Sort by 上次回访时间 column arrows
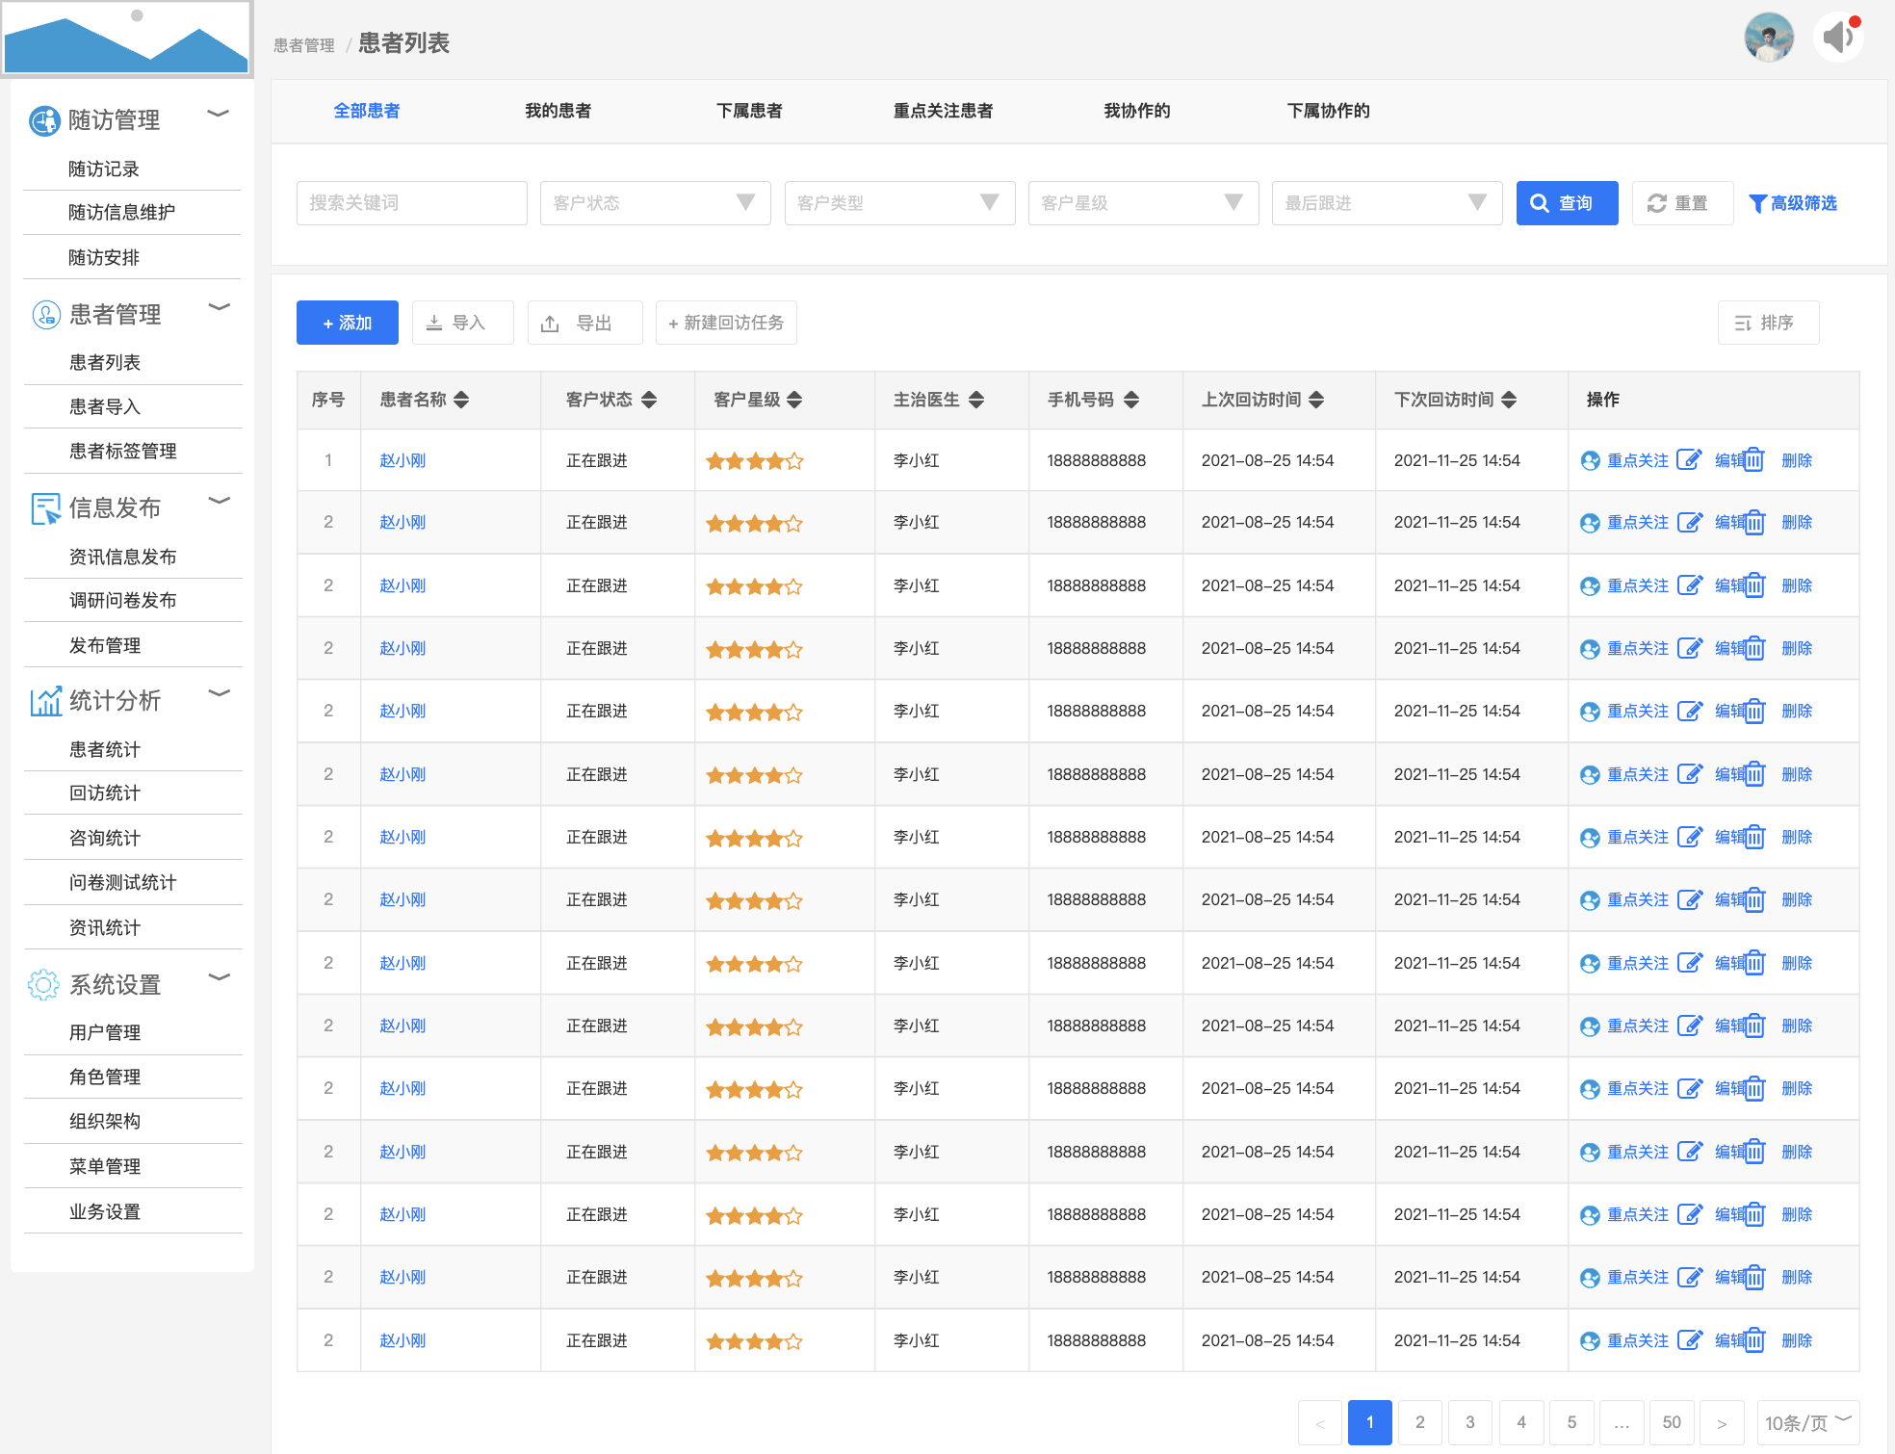The width and height of the screenshot is (1895, 1454). (x=1316, y=400)
